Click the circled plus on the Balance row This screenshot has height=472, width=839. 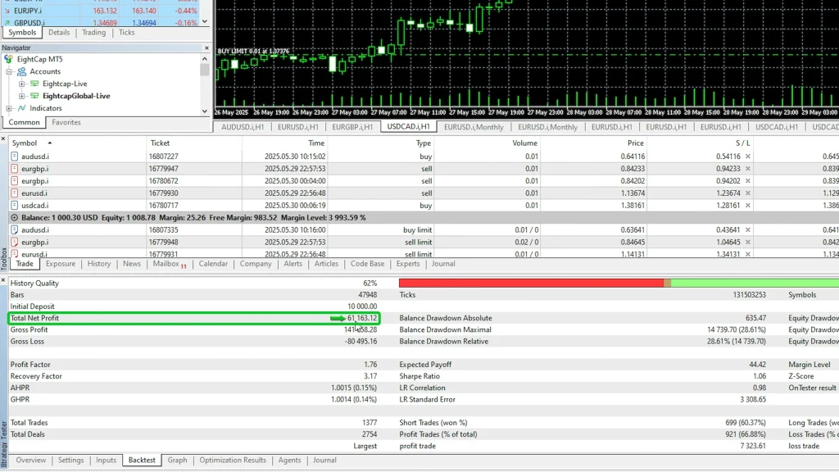click(x=14, y=218)
